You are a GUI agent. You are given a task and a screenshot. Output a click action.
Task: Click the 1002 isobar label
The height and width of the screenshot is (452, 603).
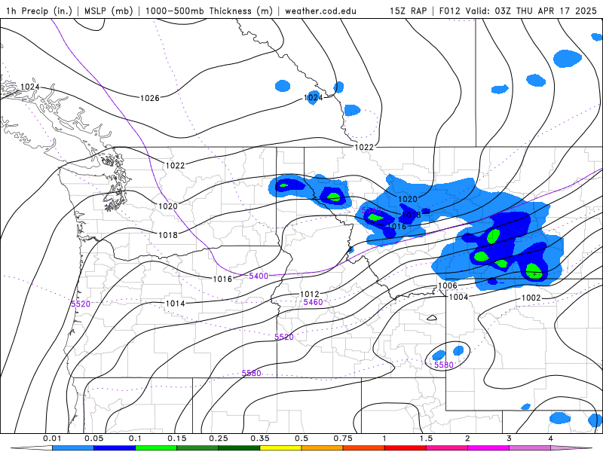click(531, 298)
